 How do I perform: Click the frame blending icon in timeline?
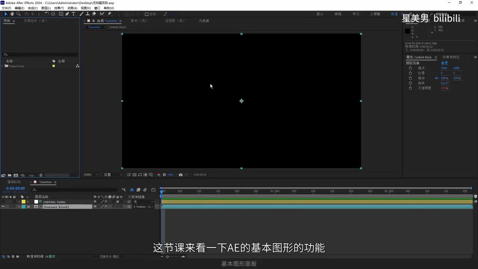[x=139, y=190]
